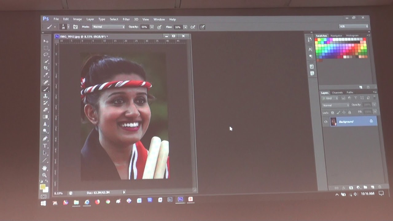Screen dimensions: 393x221
Task: Open the layer filter Kind dropdown
Action: tap(330, 98)
